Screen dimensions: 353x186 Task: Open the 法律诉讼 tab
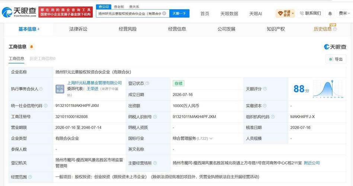click(x=78, y=29)
